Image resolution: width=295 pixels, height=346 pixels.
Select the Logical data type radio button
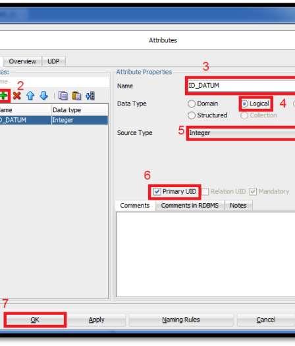[245, 103]
